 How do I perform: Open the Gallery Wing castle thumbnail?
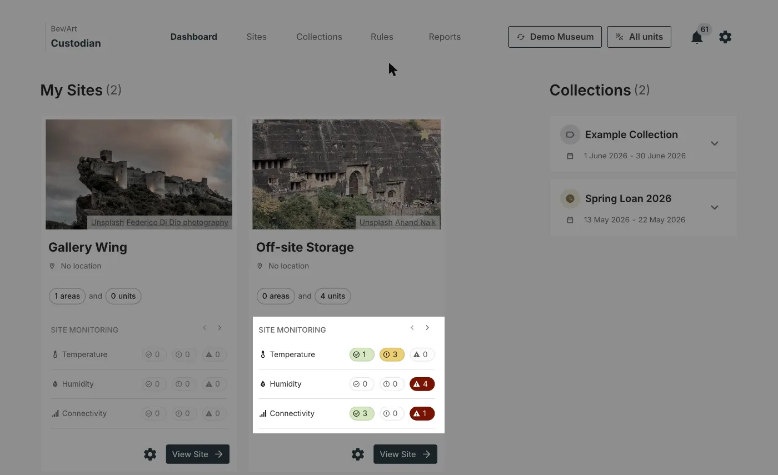(139, 174)
